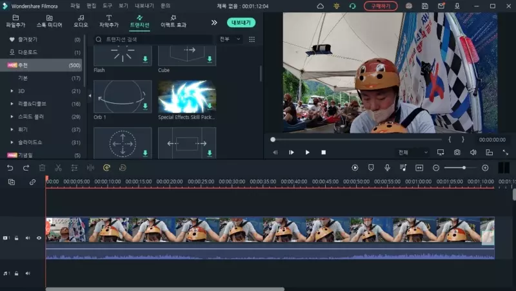Click the play button in preview

point(308,153)
